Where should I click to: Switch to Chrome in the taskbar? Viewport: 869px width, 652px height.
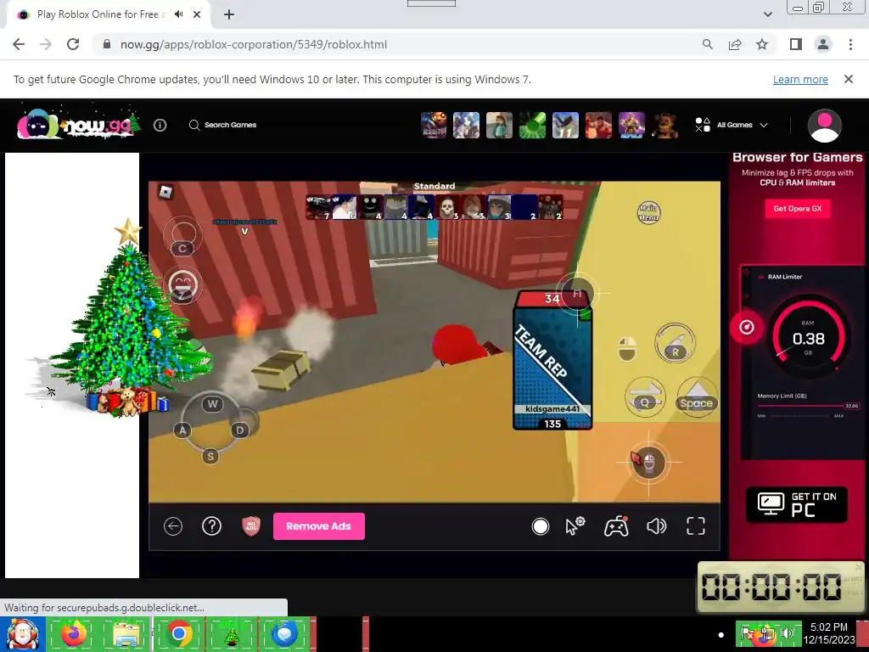178,633
